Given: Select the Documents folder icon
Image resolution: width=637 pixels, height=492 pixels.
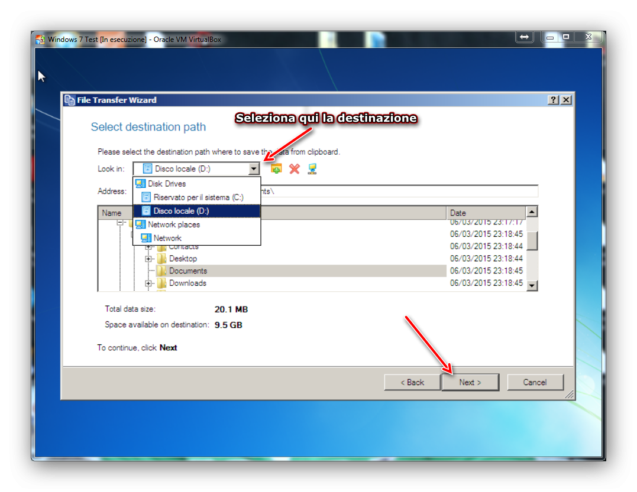Looking at the screenshot, I should tap(161, 271).
